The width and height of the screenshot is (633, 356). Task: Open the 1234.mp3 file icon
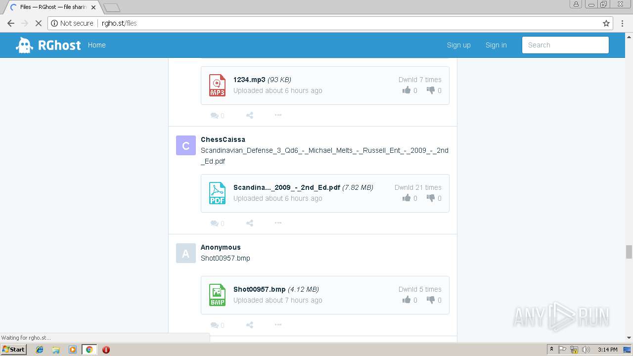[217, 85]
